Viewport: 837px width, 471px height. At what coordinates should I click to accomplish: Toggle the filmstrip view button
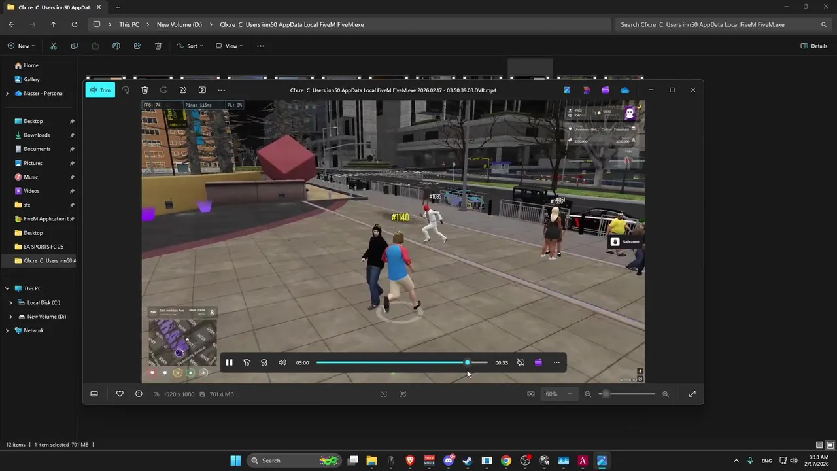(94, 394)
